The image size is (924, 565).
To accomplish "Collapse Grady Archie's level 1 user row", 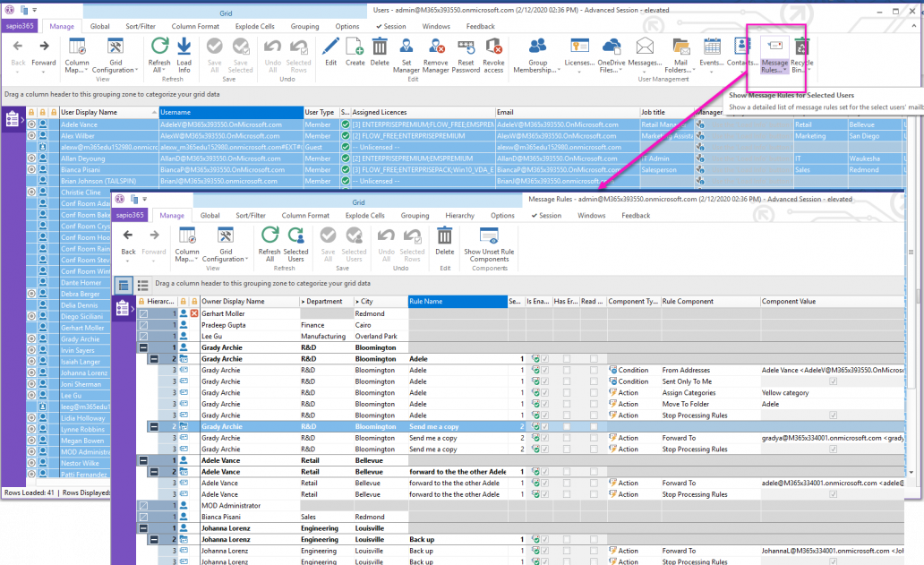I will (143, 347).
